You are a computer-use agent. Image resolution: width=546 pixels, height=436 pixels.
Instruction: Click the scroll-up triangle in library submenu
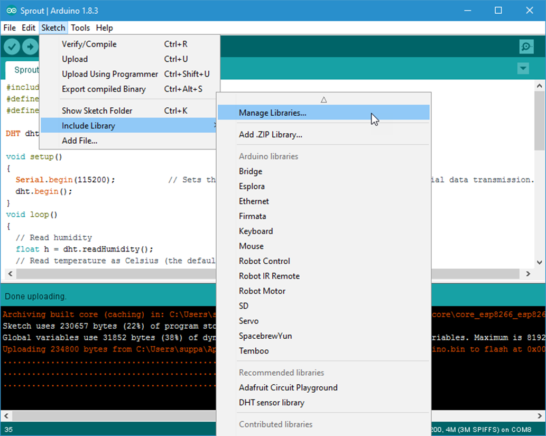click(323, 99)
